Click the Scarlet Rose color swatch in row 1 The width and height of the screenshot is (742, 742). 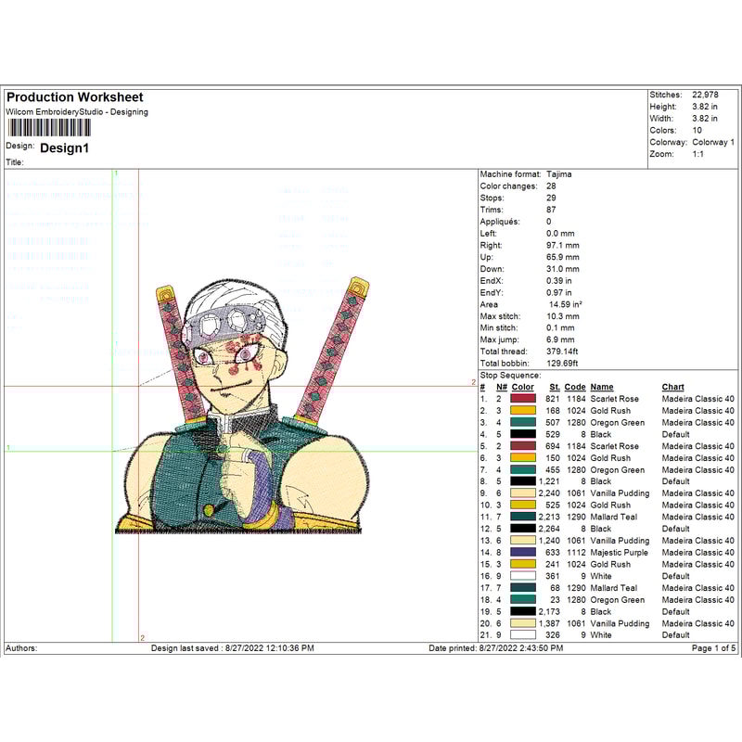523,398
